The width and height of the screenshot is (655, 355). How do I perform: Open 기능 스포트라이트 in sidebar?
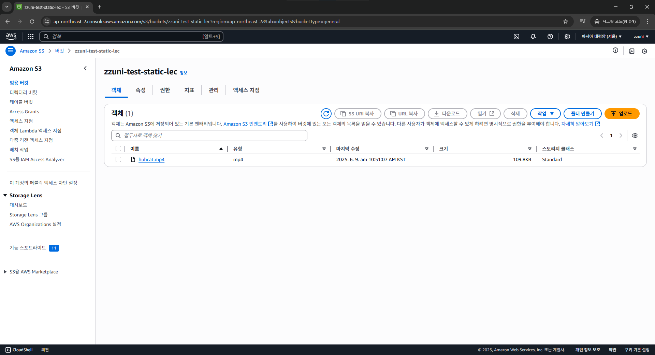click(28, 248)
